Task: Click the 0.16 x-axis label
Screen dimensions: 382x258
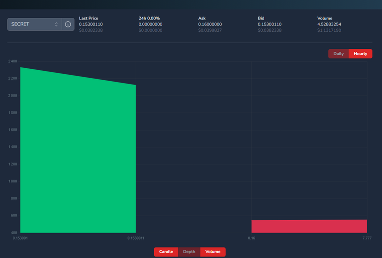Action: click(251, 238)
